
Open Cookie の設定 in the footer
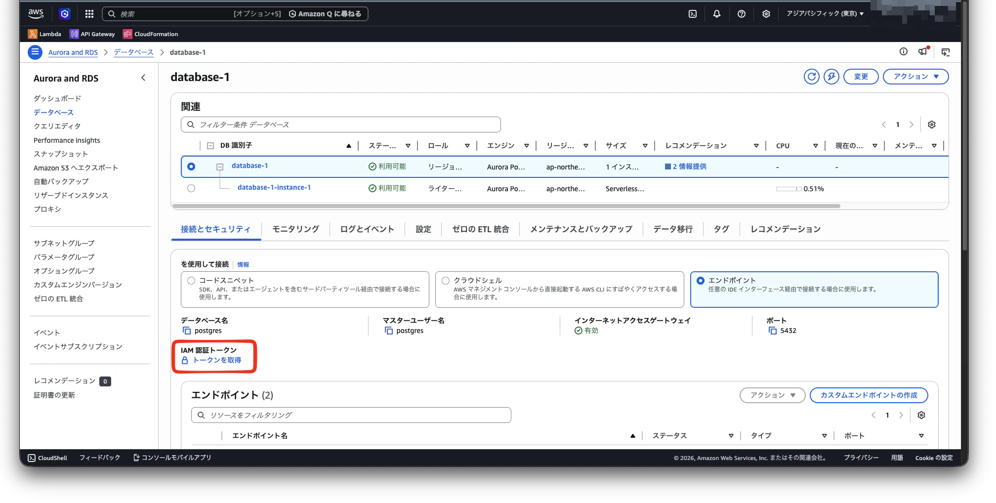click(x=934, y=458)
